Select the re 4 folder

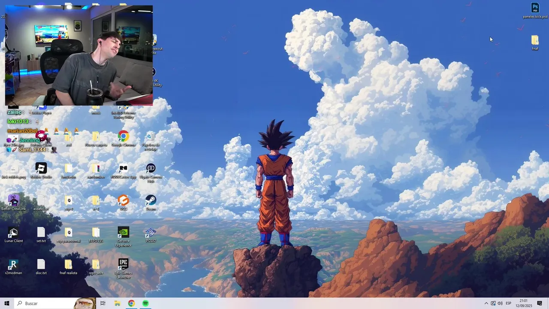pyautogui.click(x=96, y=203)
